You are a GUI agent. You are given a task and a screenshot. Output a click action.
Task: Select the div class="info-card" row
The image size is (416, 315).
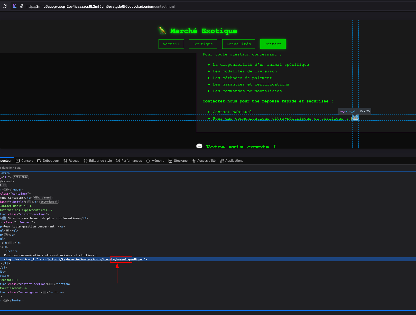208,222
